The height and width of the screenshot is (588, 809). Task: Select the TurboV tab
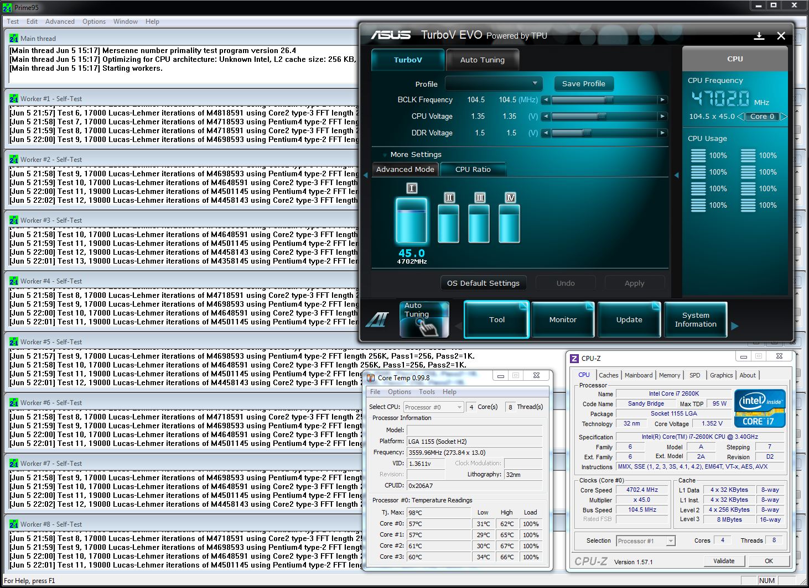[408, 60]
